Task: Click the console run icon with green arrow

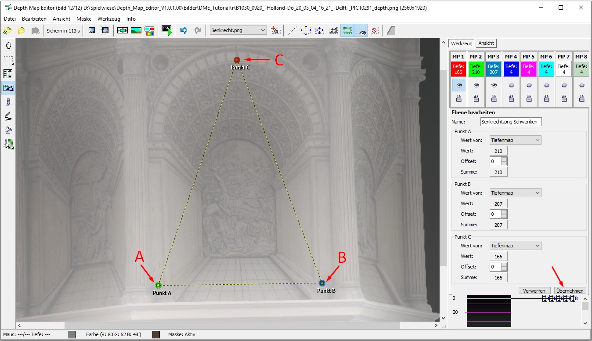Action: coord(167,30)
